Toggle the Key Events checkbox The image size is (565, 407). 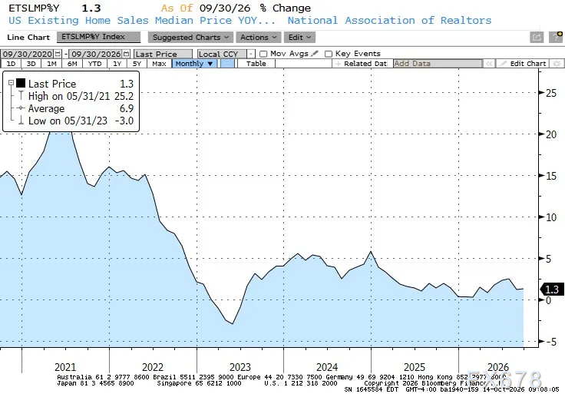(x=329, y=54)
